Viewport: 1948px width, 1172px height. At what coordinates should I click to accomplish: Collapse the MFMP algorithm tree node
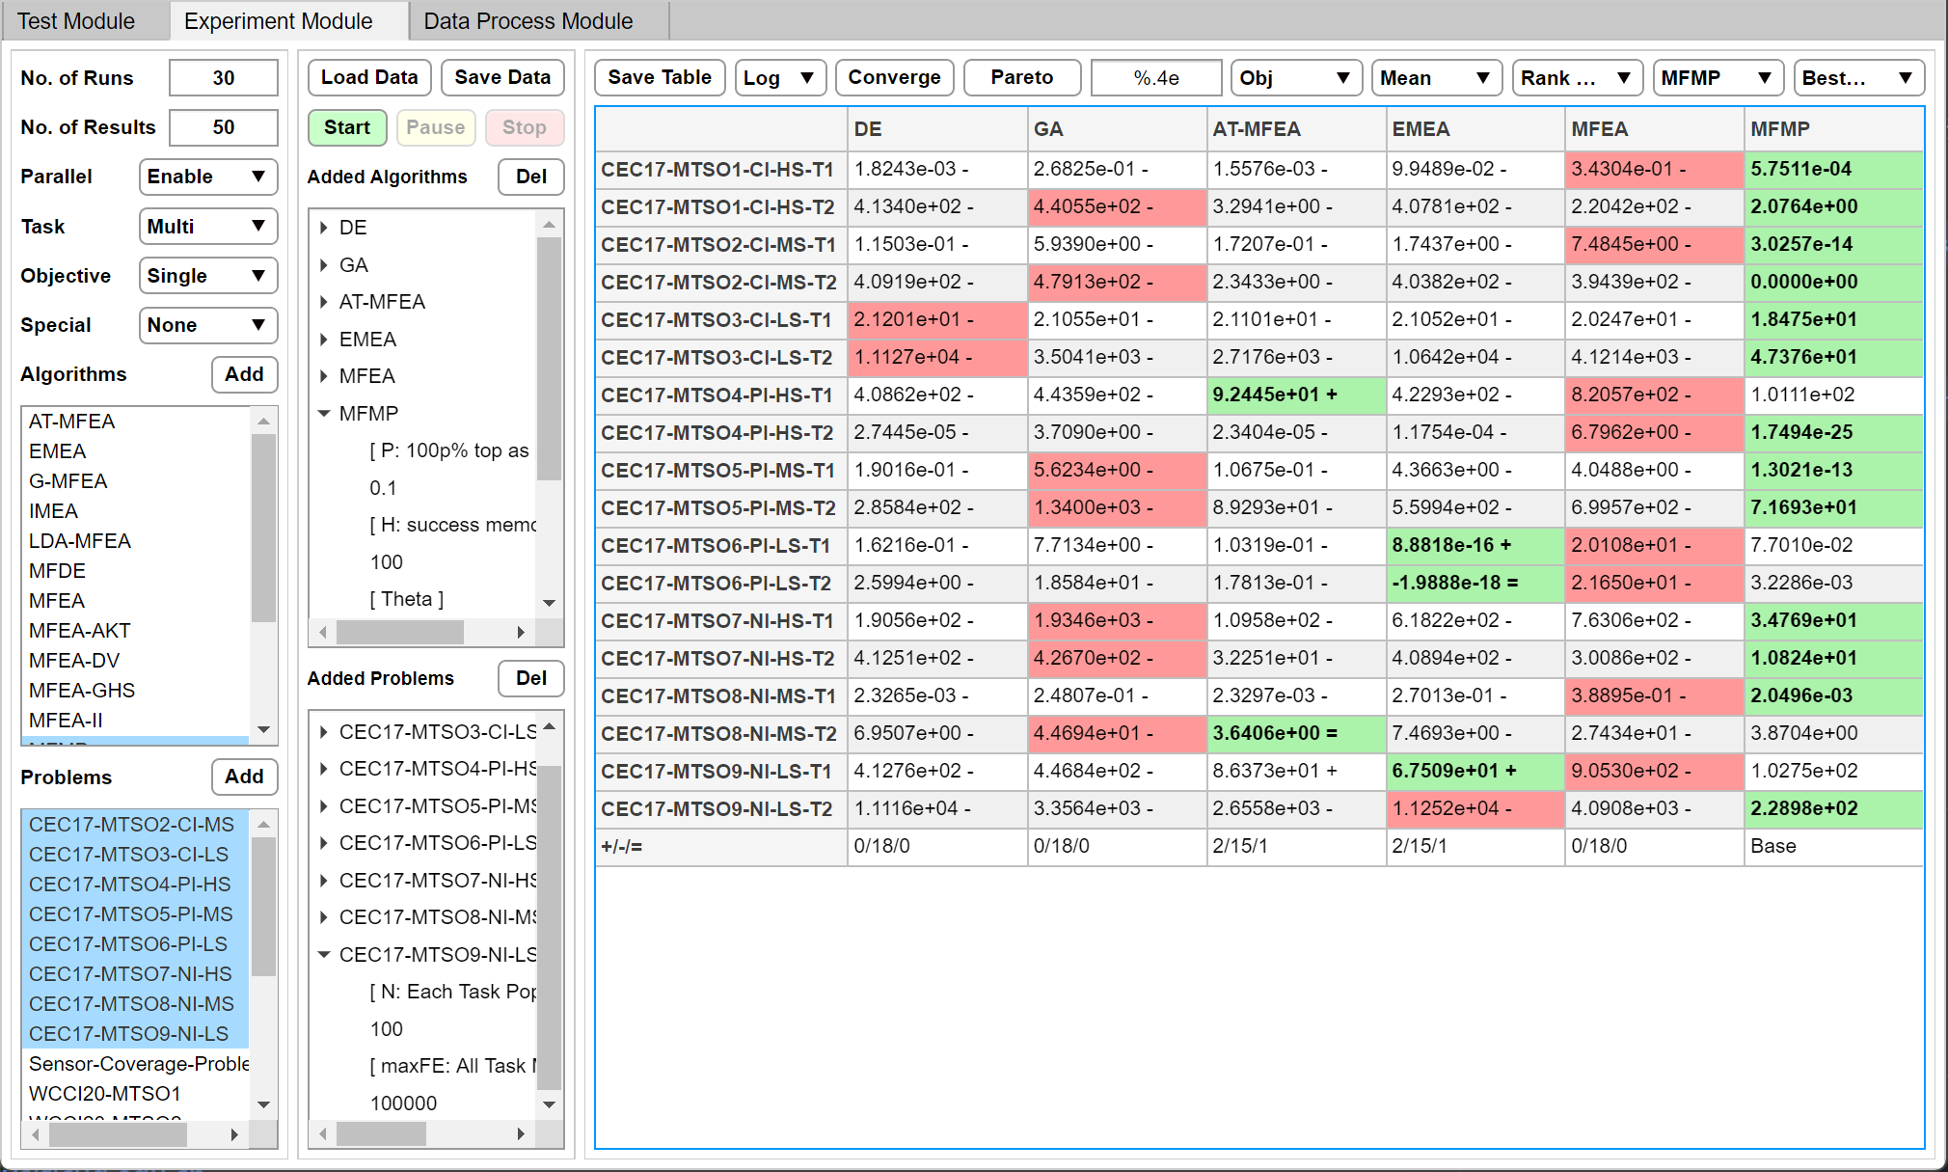(x=324, y=413)
